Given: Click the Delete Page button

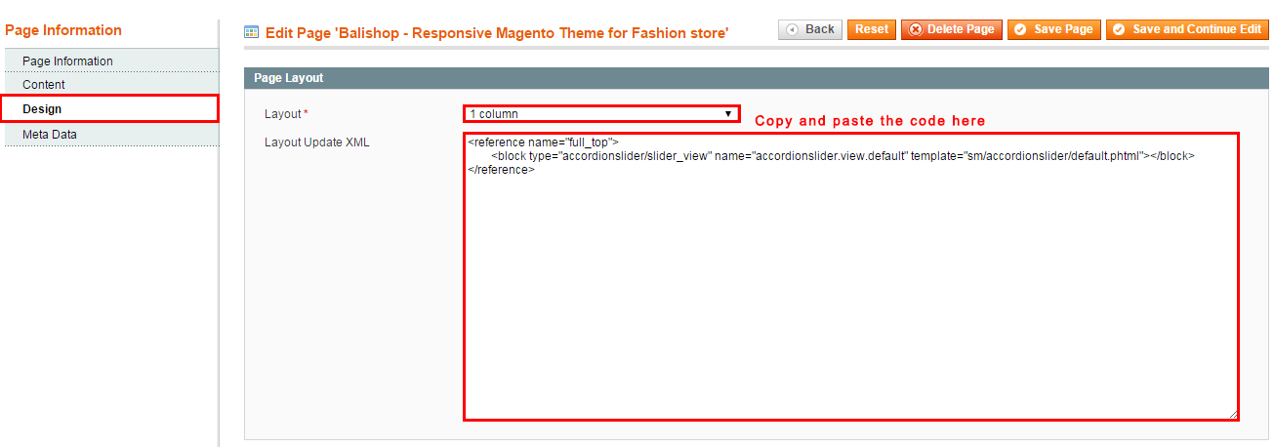Looking at the screenshot, I should coord(952,29).
